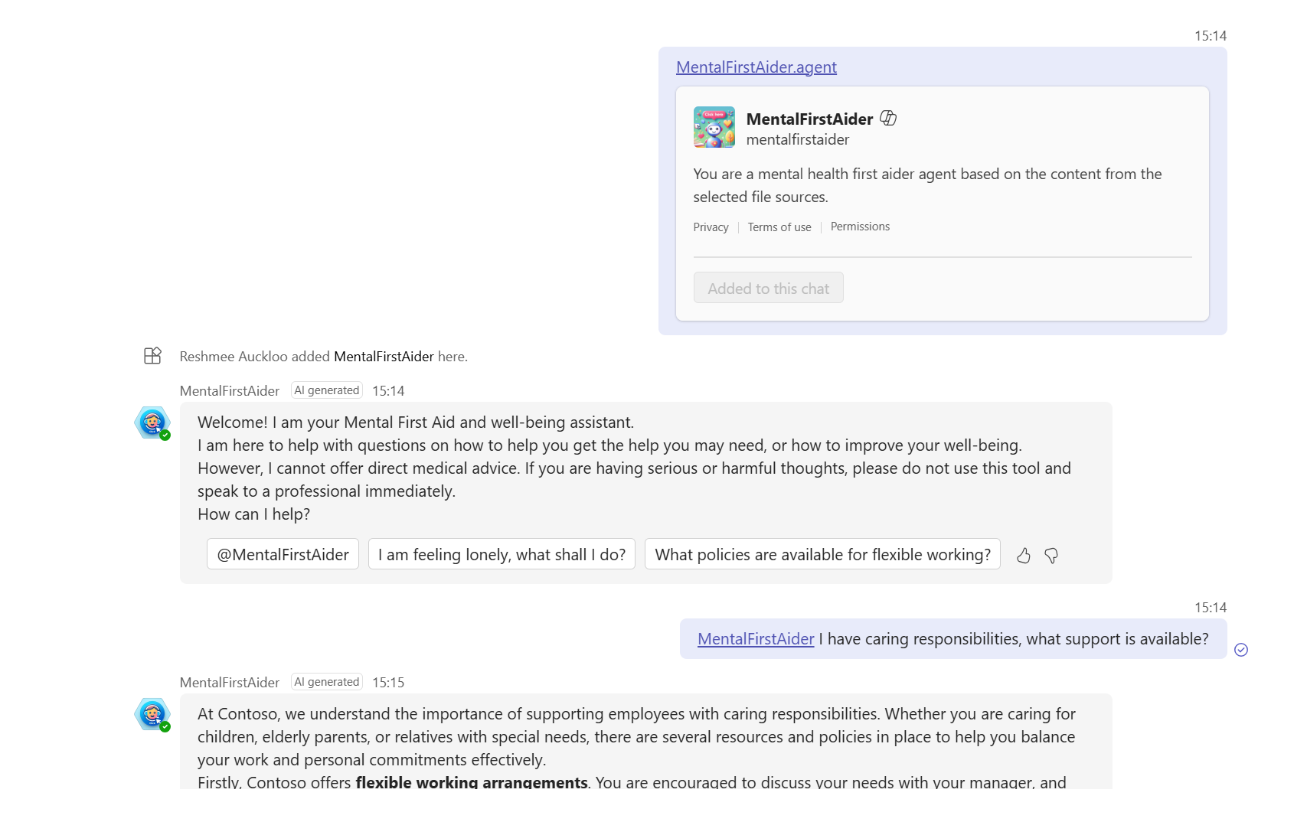Click MentalFirstAider avatar on the 15:15 reply
1307x822 pixels.
152,714
